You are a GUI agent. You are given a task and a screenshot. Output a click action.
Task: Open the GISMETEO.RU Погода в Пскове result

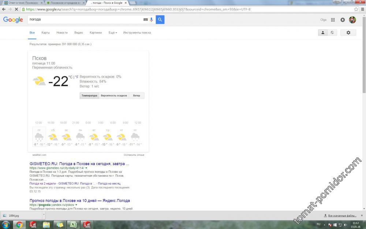79,164
